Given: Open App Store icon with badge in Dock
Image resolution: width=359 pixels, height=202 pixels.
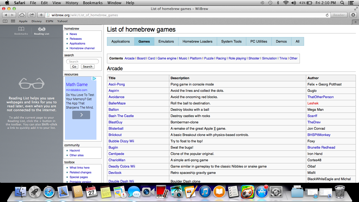Looking at the screenshot, I should point(262,192).
